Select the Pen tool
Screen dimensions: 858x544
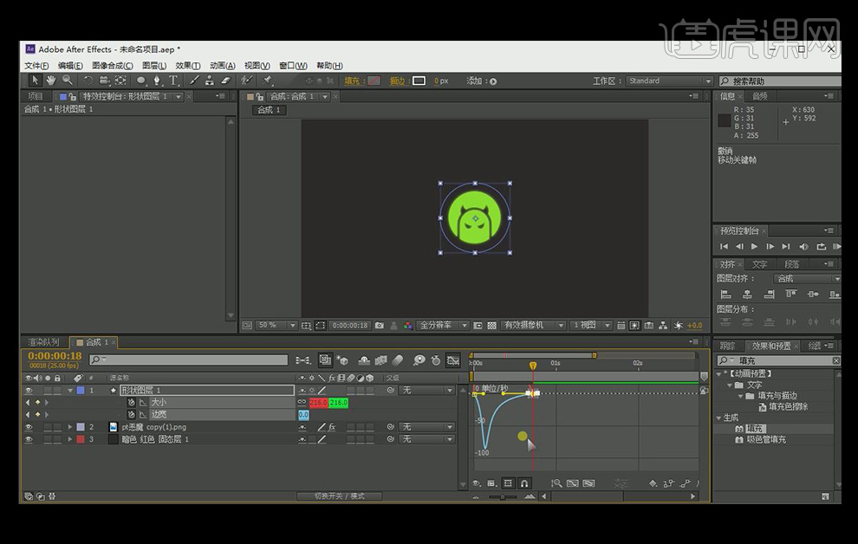157,81
